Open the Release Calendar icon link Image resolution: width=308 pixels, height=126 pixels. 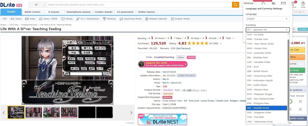pos(156,19)
